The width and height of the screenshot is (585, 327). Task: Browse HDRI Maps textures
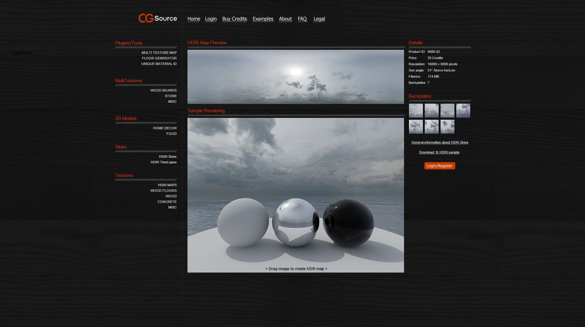(167, 185)
